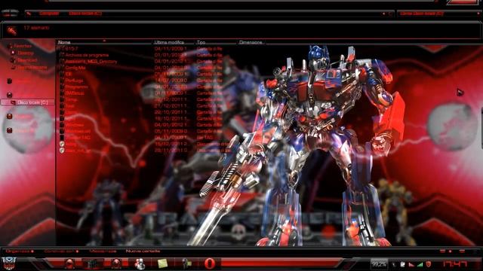
Task: Click the back/forward navigation buttons
Action: [10, 14]
